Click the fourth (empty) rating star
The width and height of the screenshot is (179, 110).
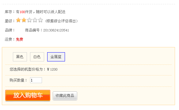pyautogui.click(x=35, y=20)
